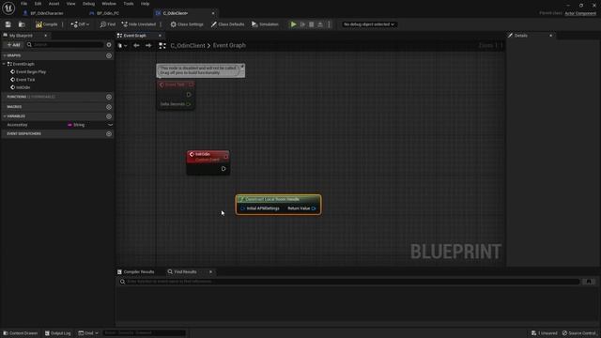Open the Tools menu
601x338 pixels.
pos(129,4)
